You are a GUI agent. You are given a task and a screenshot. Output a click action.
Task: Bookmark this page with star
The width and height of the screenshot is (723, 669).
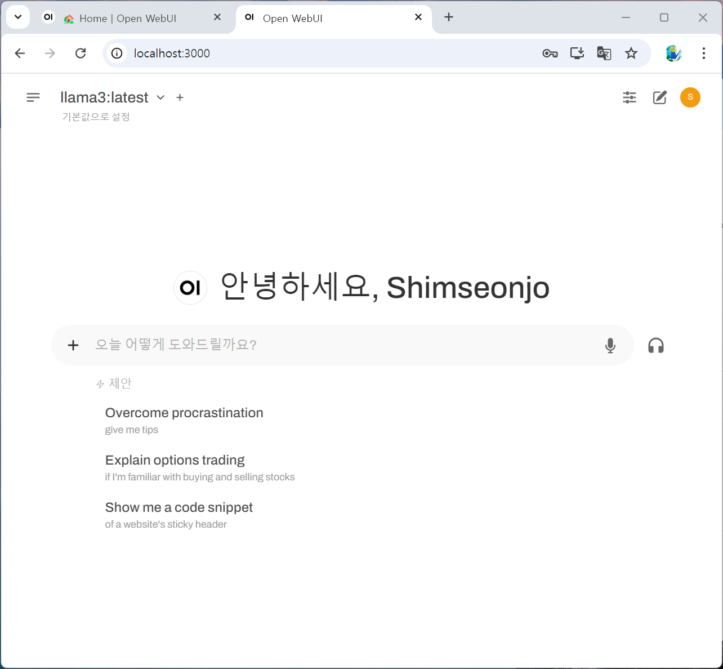click(631, 53)
